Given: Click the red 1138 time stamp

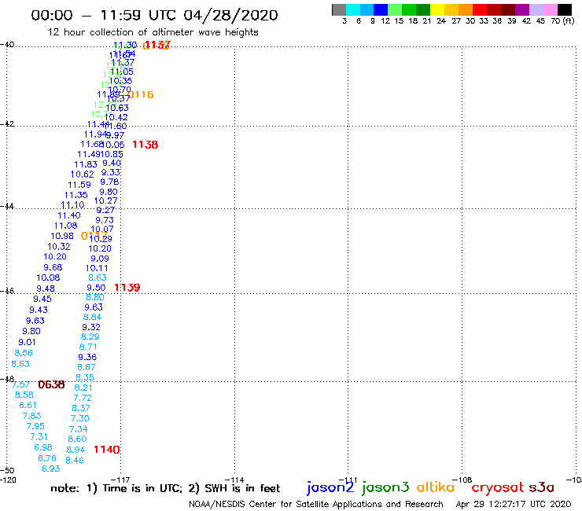Looking at the screenshot, I should 145,145.
